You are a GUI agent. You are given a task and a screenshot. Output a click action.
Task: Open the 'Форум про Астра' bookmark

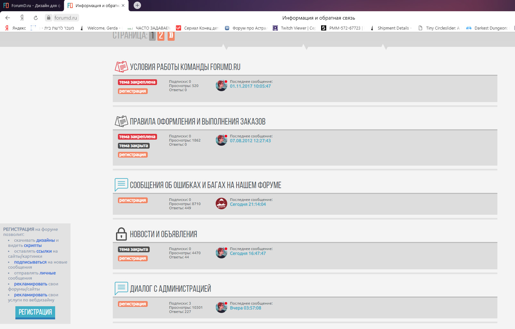pos(246,28)
